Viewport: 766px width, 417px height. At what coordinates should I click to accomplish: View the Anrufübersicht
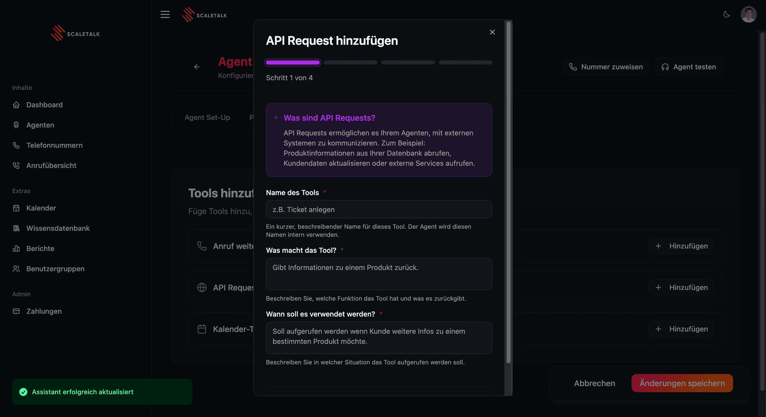click(x=51, y=165)
